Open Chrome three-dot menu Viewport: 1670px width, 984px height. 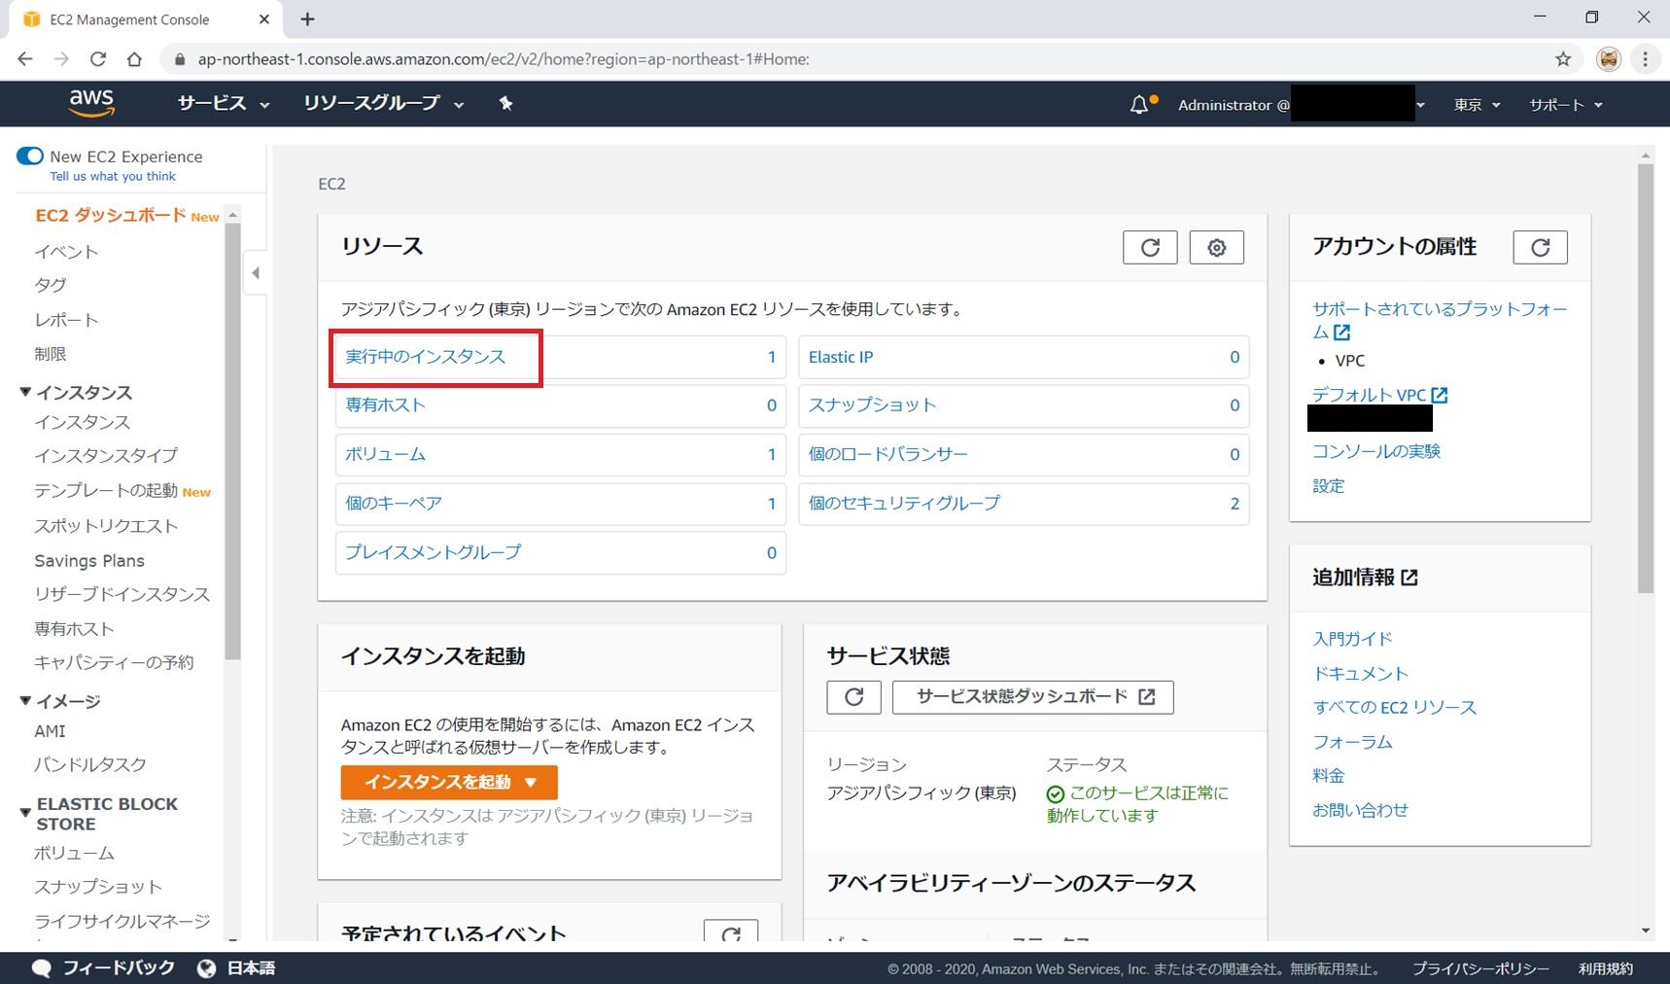pyautogui.click(x=1645, y=59)
